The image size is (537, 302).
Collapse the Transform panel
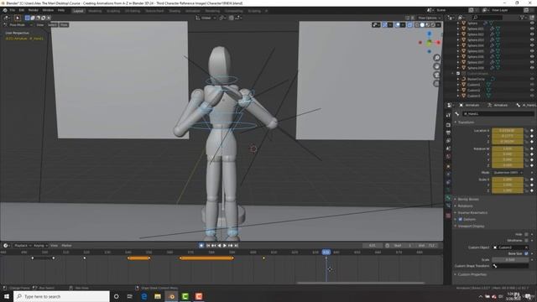click(467, 122)
